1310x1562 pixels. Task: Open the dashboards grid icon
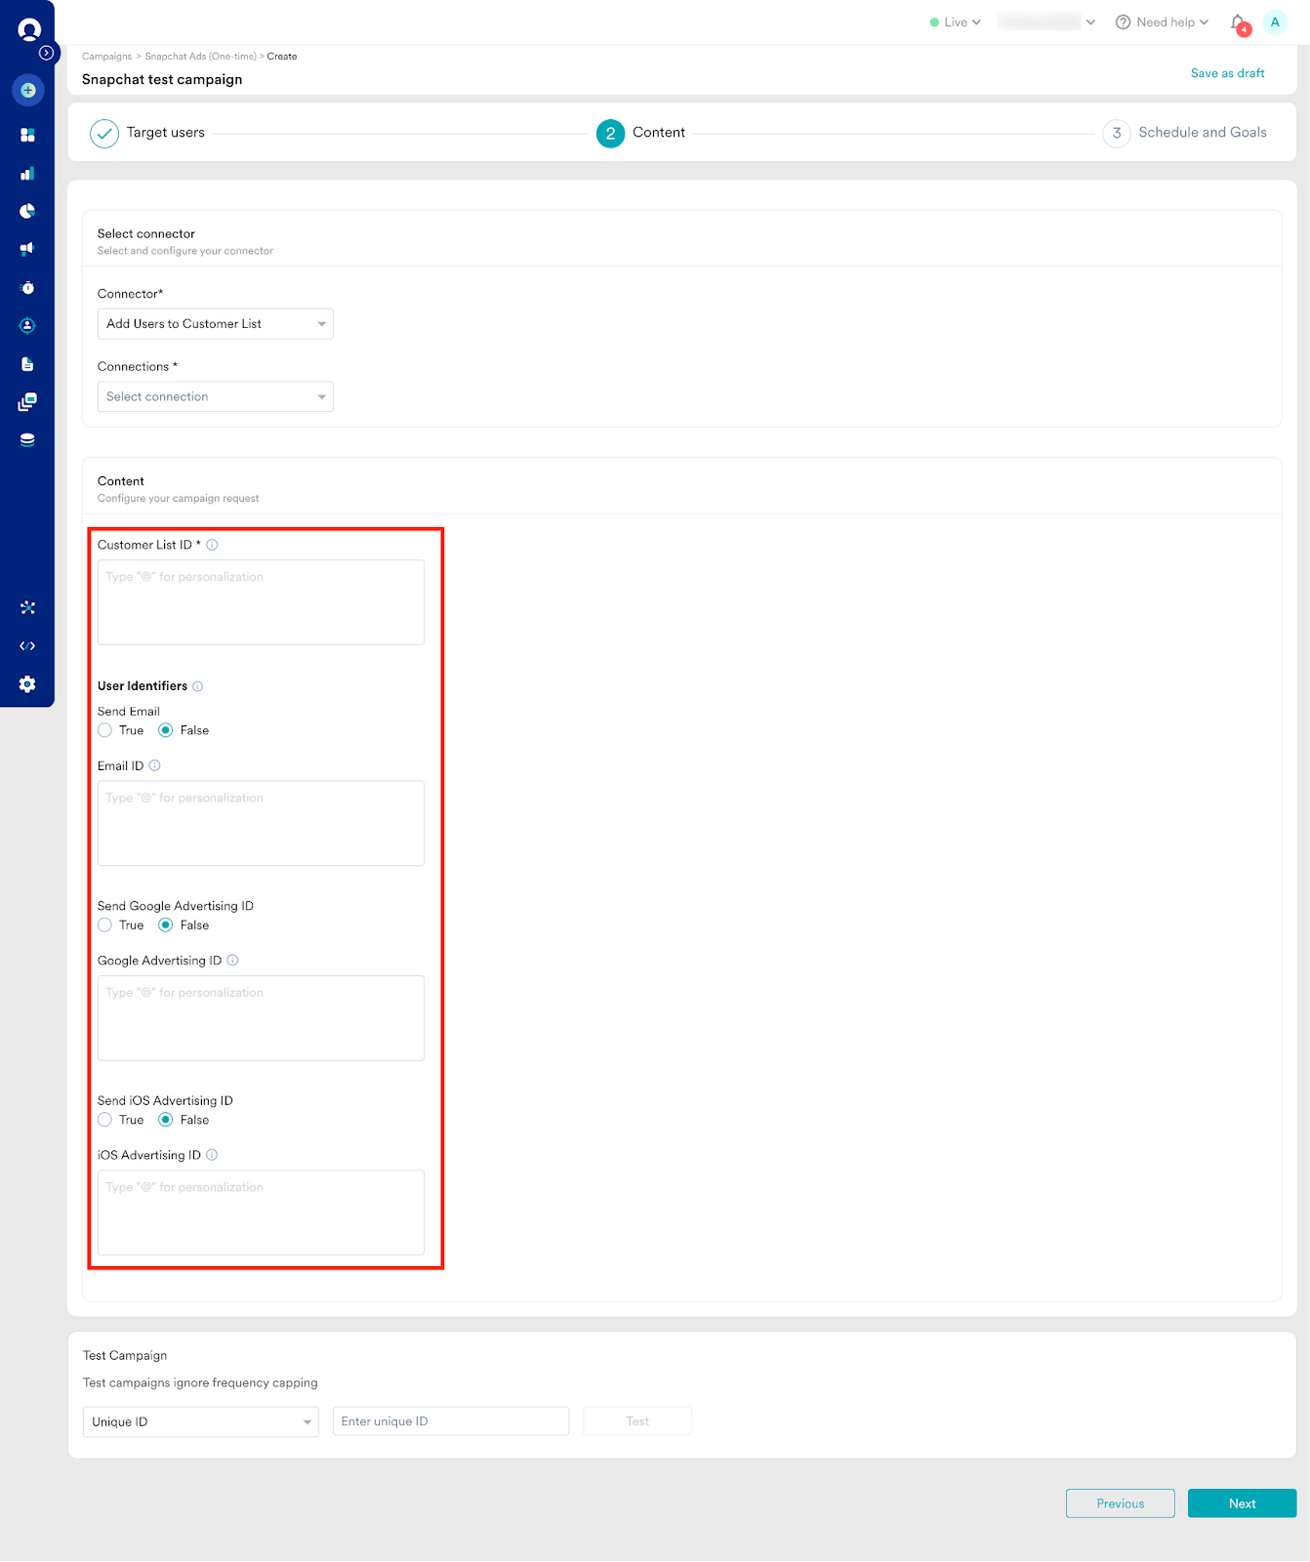(x=27, y=135)
